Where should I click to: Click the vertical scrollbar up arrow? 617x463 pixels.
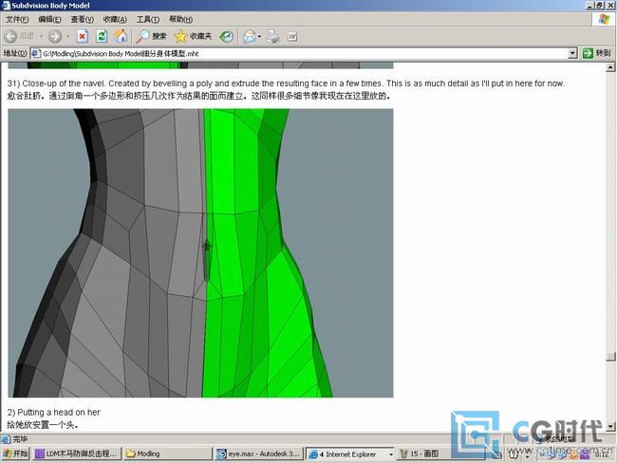(610, 67)
